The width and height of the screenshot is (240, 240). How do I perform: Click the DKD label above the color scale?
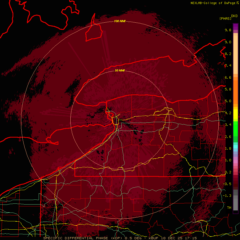coord(234,16)
